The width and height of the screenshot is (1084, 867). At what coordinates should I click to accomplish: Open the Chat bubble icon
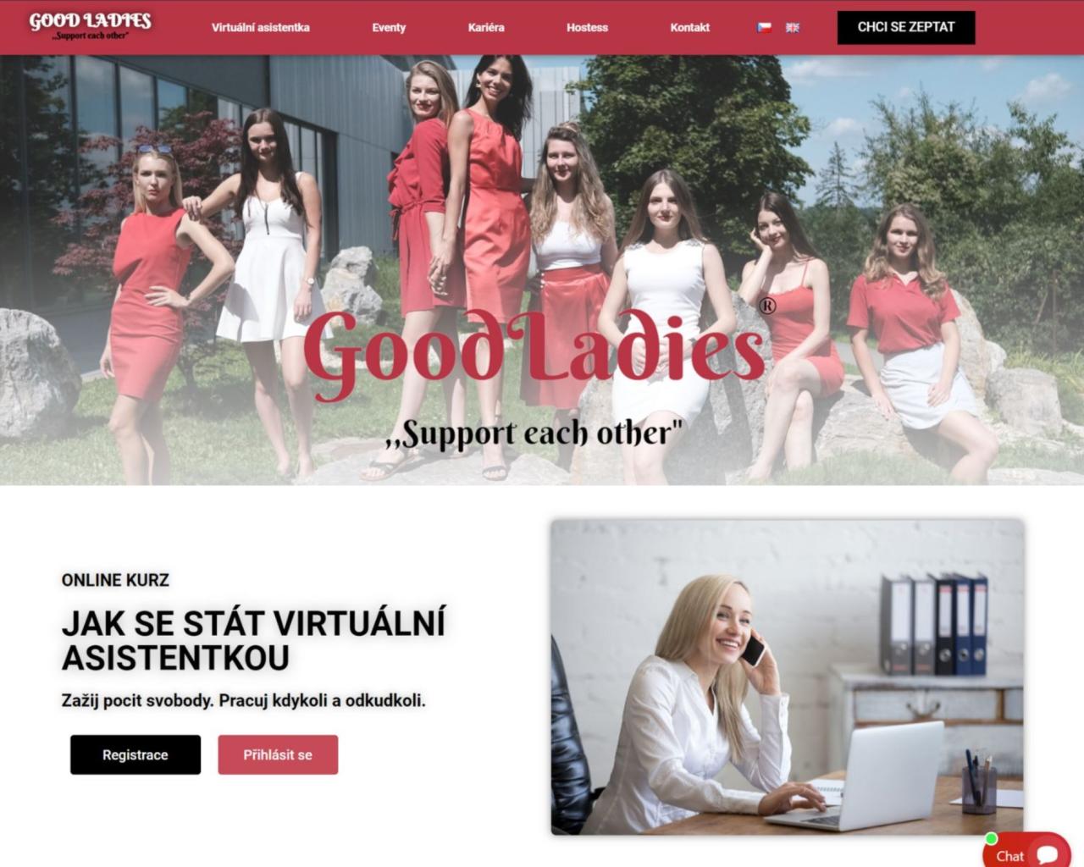[1048, 854]
